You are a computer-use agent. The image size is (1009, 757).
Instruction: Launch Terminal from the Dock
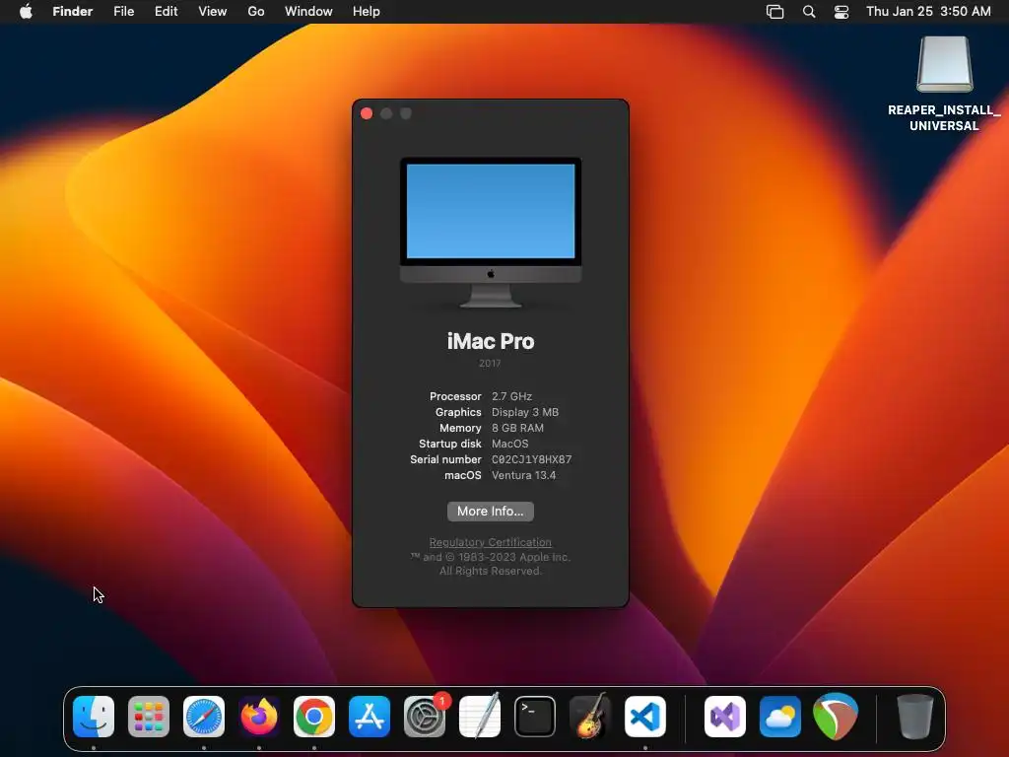point(535,717)
